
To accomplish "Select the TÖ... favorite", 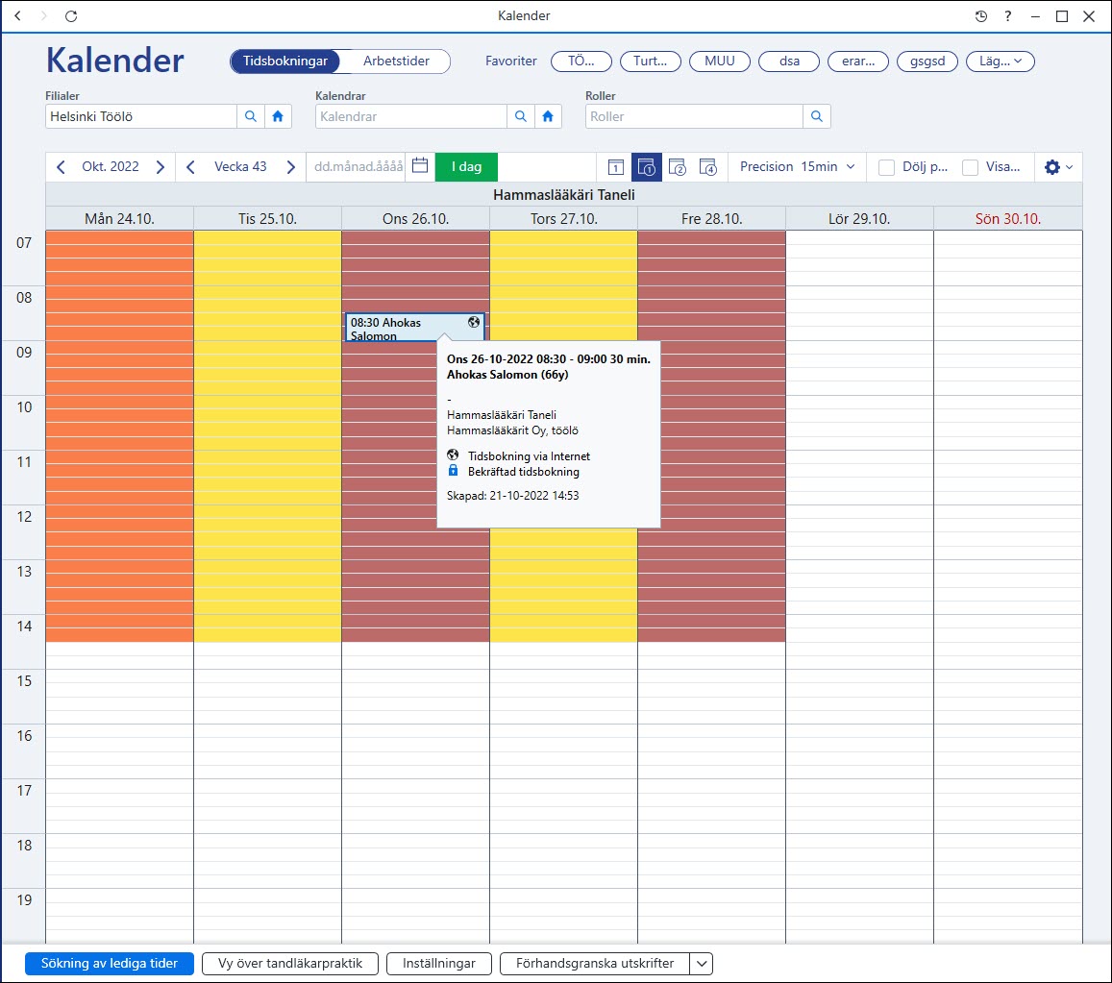I will (581, 61).
